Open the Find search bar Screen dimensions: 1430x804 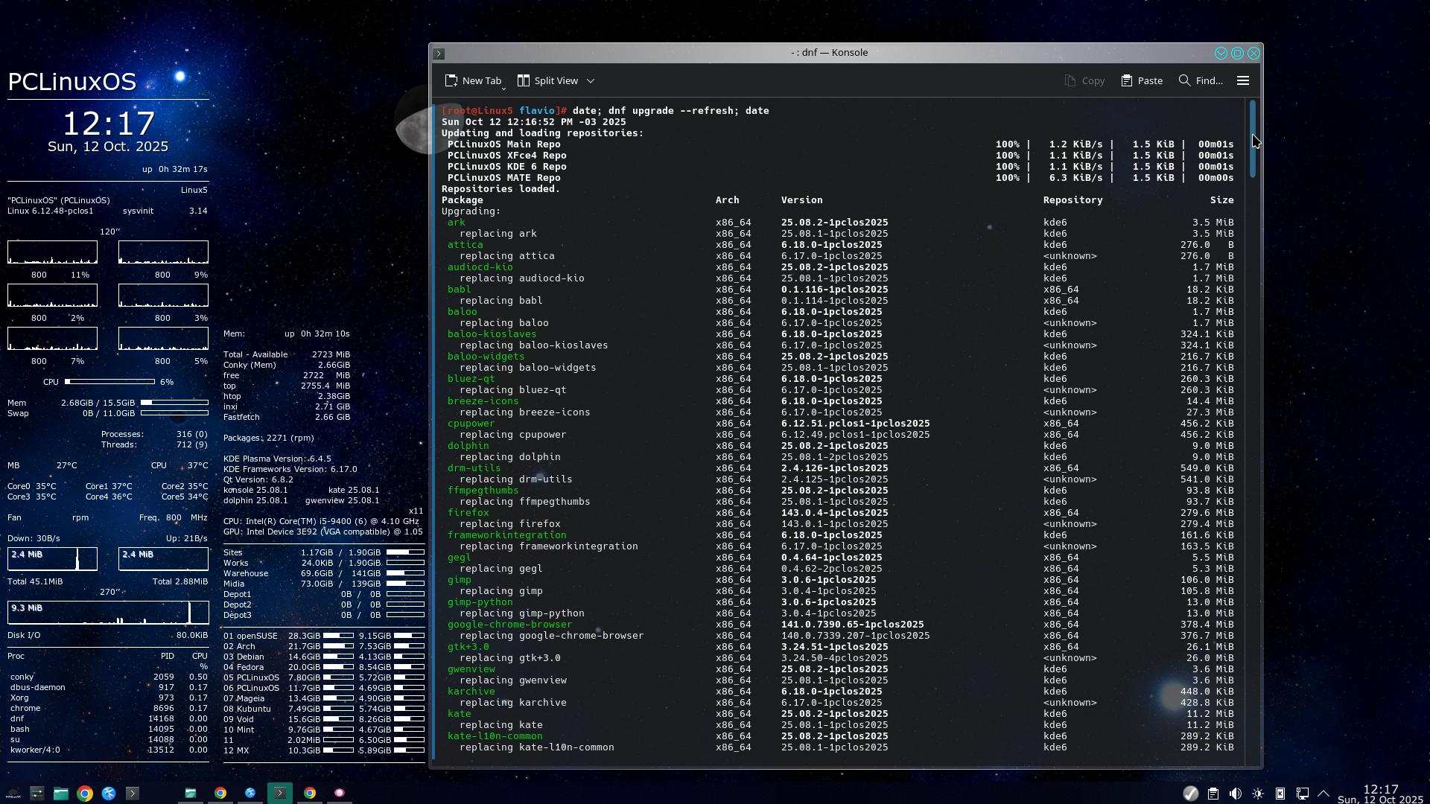(1200, 80)
